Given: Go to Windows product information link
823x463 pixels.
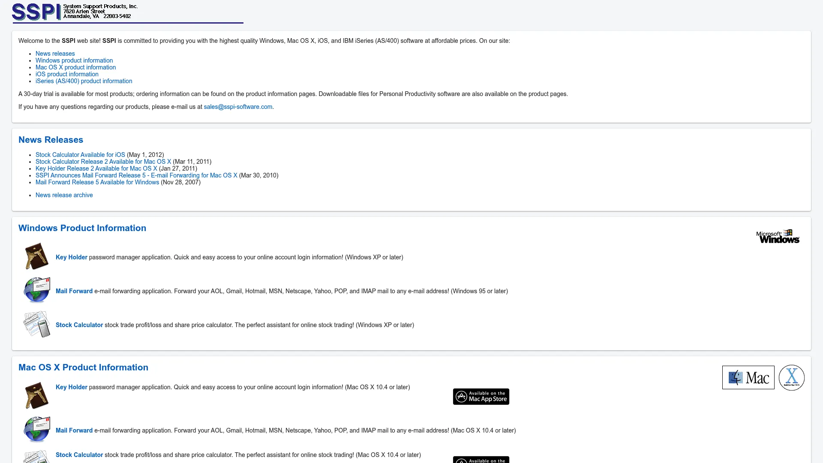Looking at the screenshot, I should pos(74,60).
